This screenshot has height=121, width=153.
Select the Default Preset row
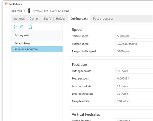click(x=37, y=43)
